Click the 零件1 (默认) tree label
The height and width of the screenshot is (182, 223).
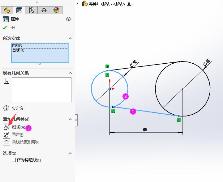click(x=111, y=4)
